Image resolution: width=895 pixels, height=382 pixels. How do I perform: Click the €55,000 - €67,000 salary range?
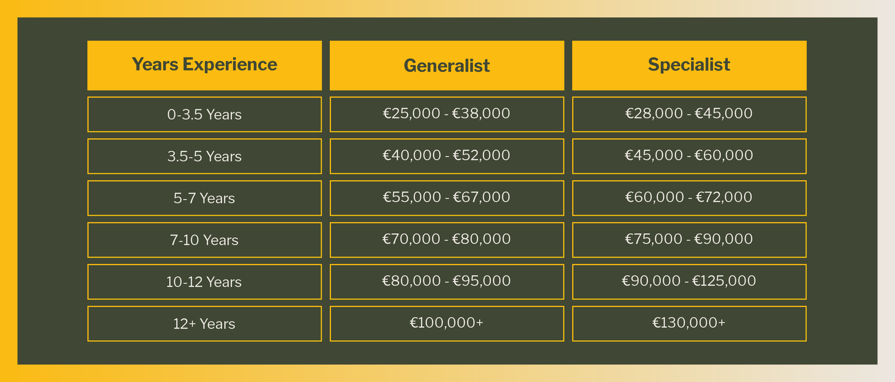click(447, 198)
